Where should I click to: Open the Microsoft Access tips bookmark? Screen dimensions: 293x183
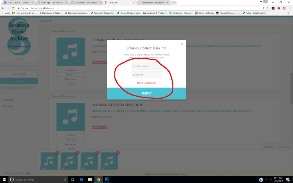point(102,13)
